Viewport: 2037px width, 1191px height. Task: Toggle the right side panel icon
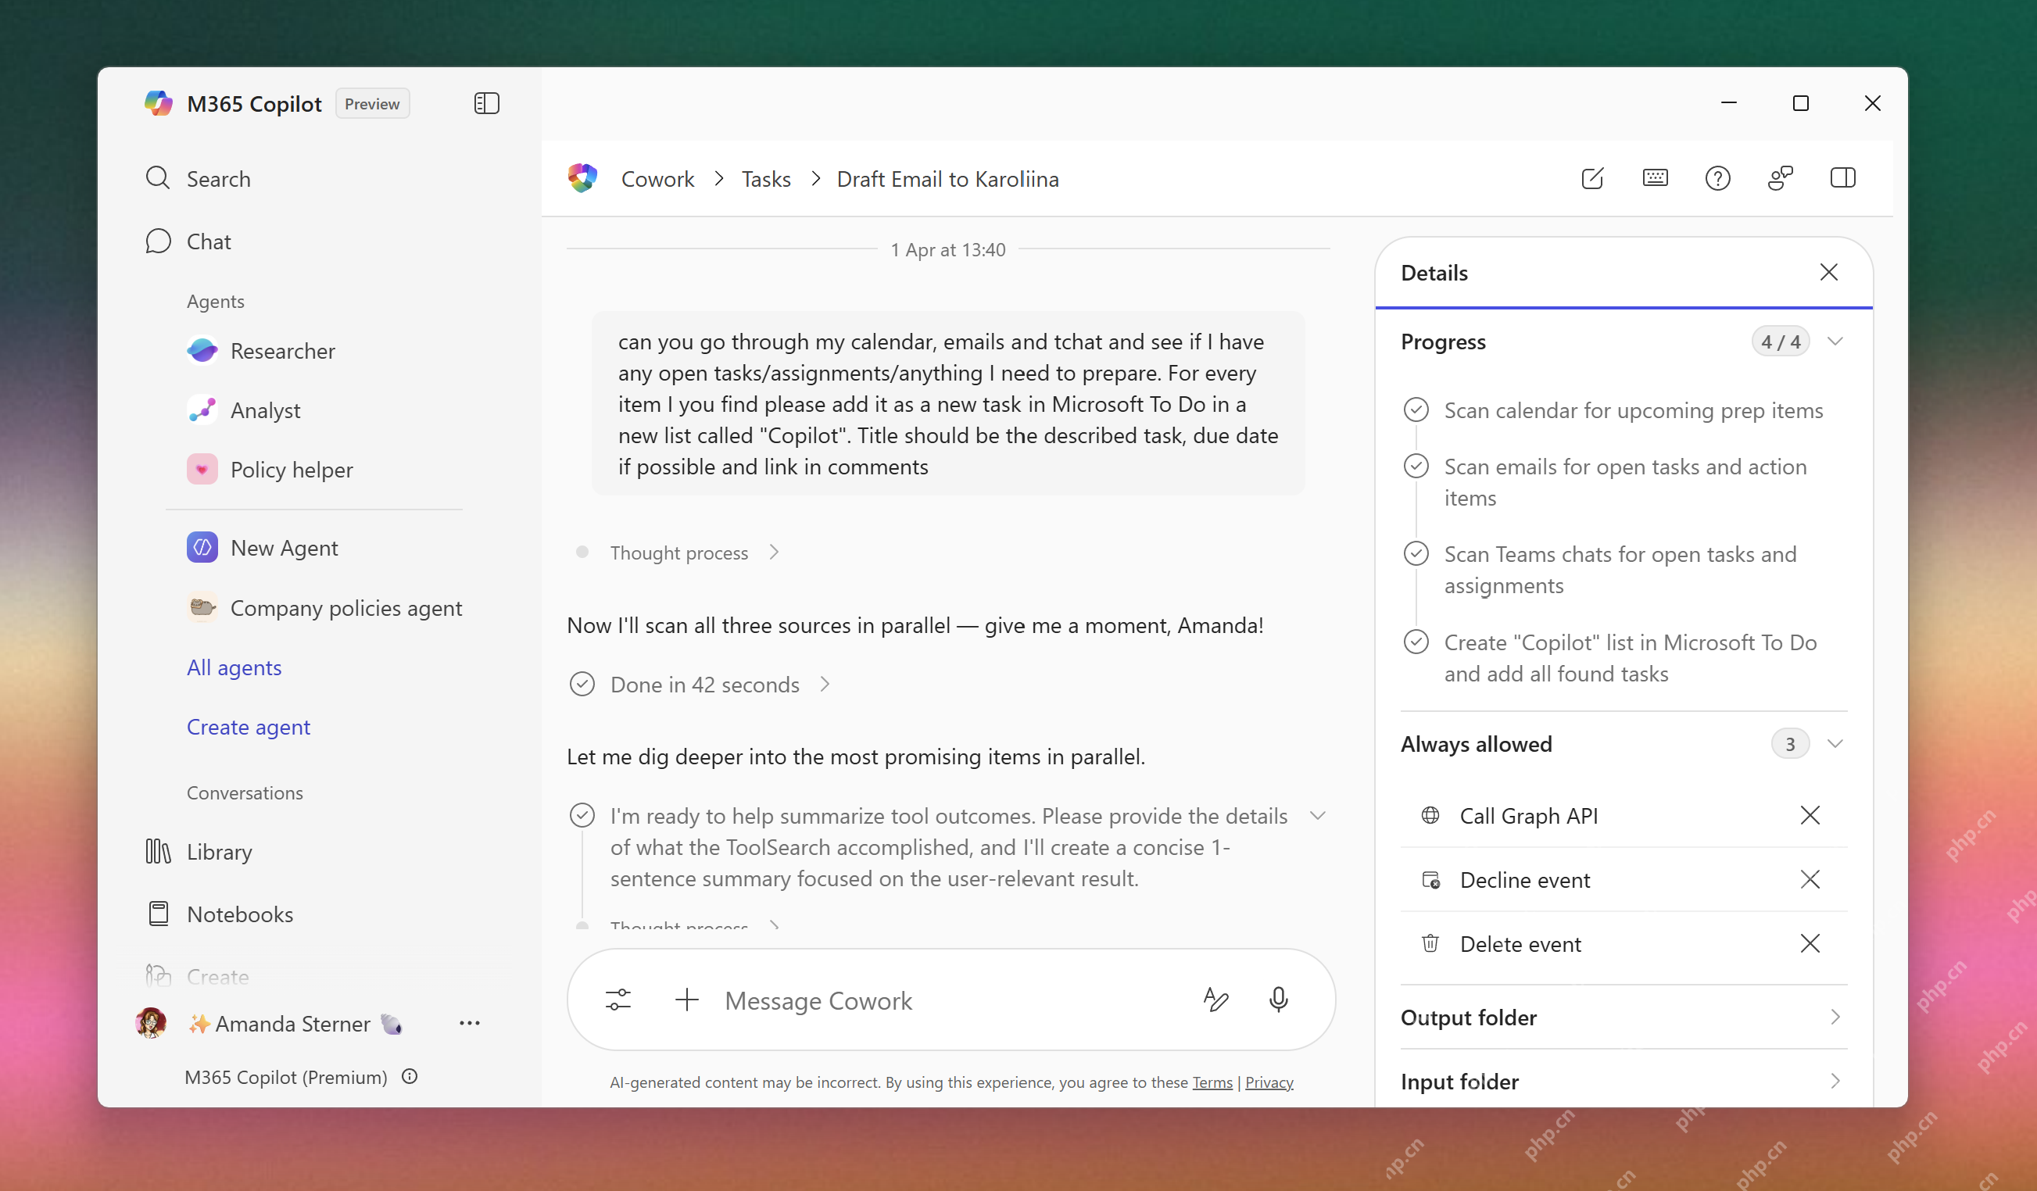[x=1842, y=178]
